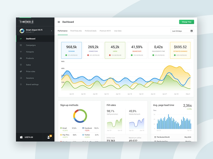
Task: Expand The Busiest Month row
Action: click(173, 137)
